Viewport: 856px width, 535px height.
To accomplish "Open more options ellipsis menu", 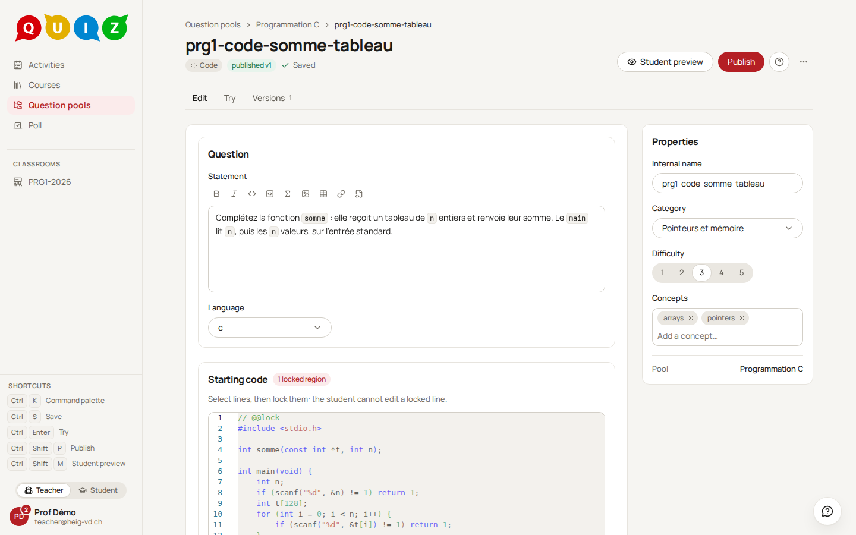I will pyautogui.click(x=804, y=62).
